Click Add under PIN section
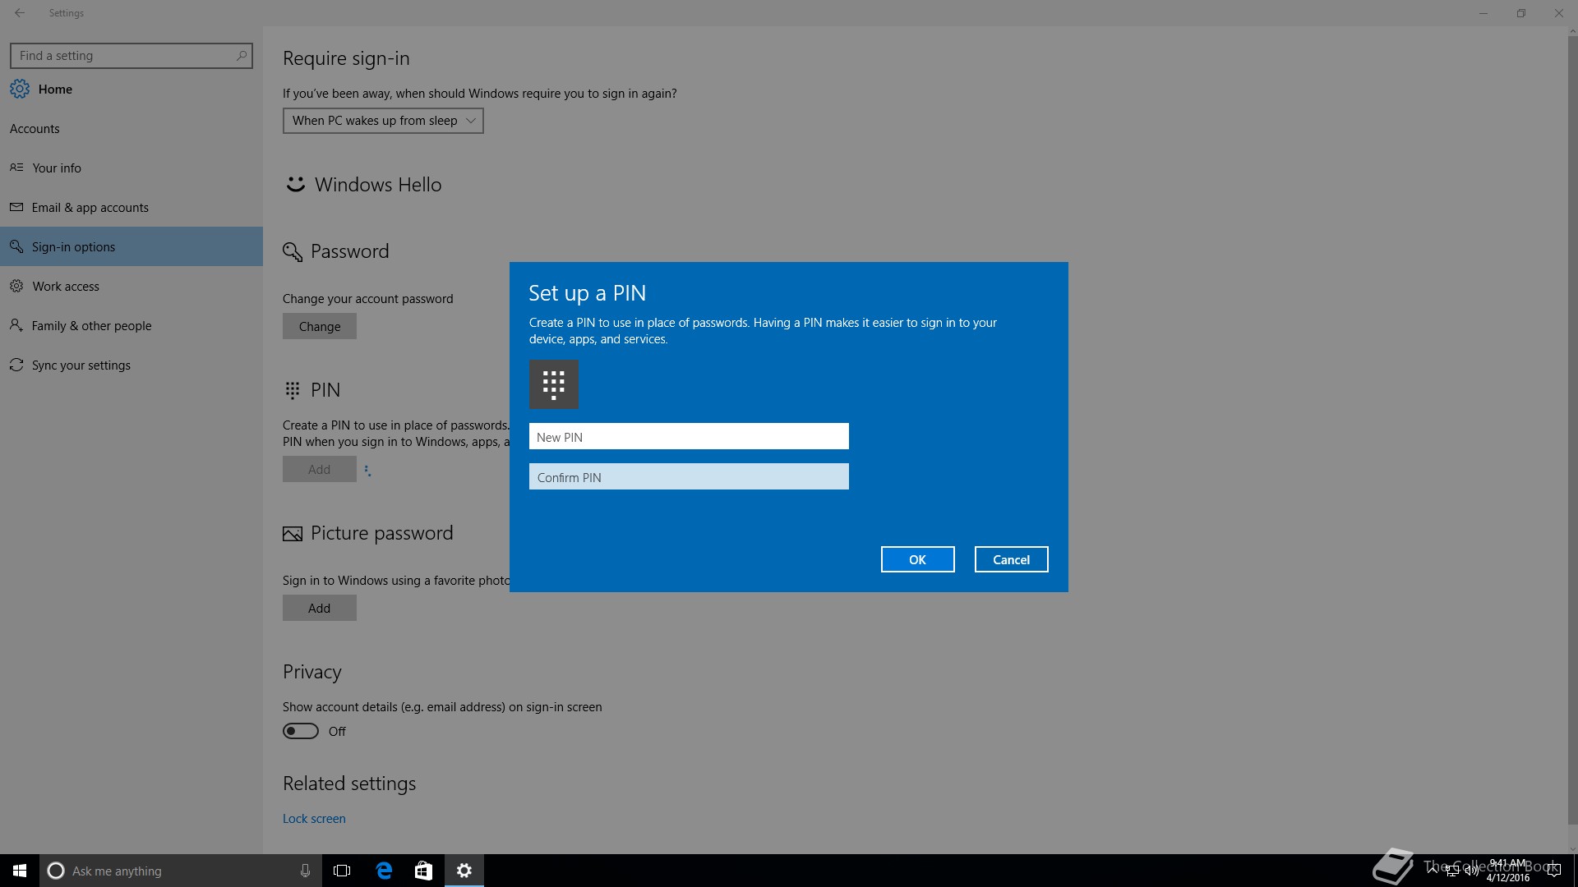1578x887 pixels. (320, 469)
